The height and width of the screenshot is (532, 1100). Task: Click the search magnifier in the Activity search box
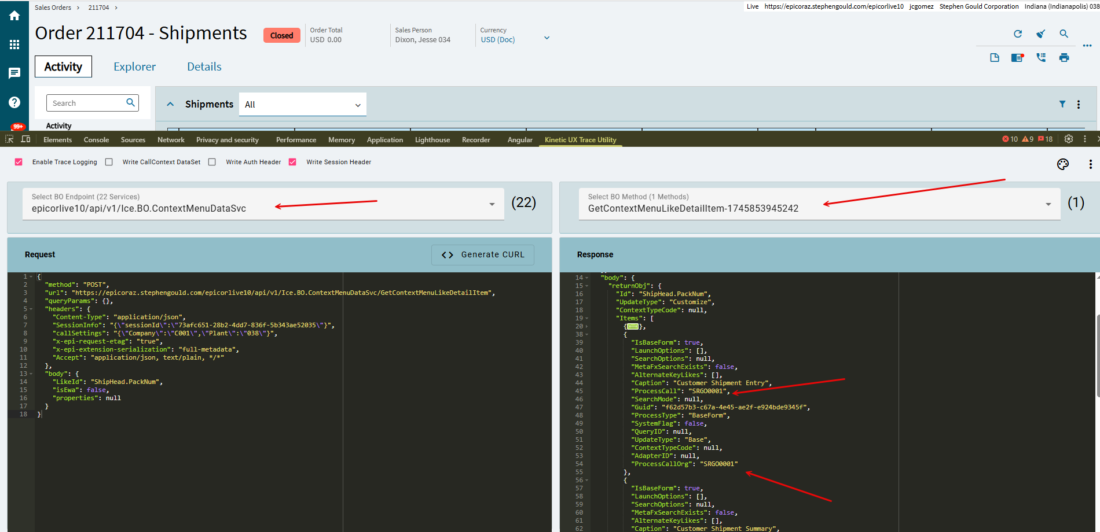[131, 102]
